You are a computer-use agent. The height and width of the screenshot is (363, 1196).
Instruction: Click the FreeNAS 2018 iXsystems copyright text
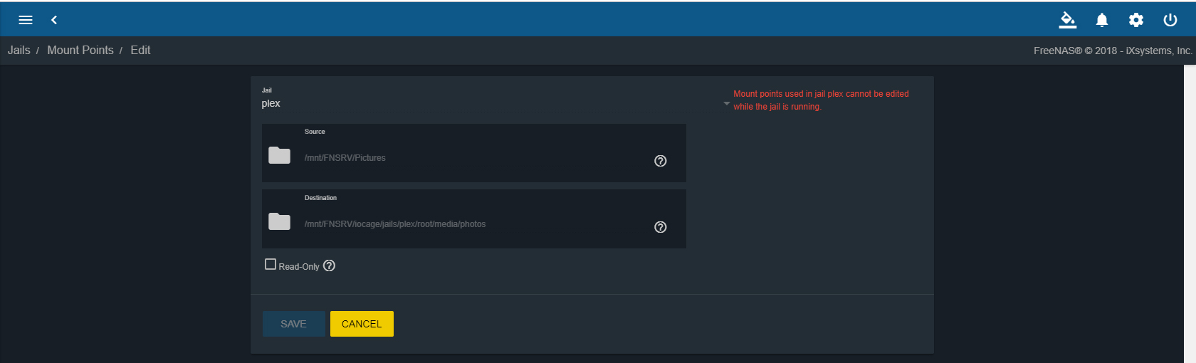pos(1113,51)
